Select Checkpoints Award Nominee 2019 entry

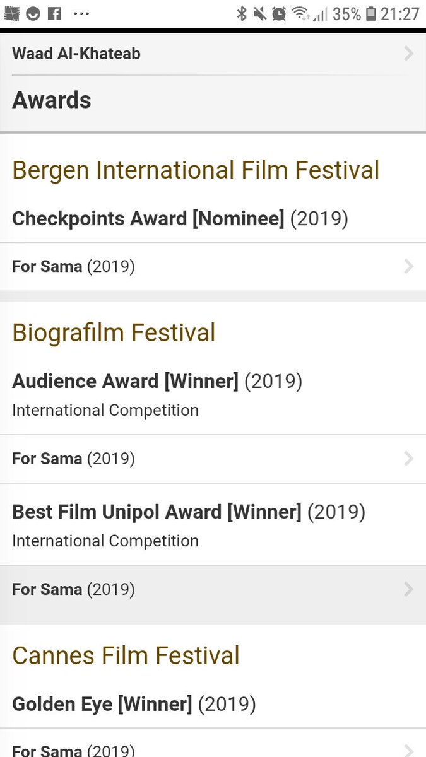click(180, 219)
